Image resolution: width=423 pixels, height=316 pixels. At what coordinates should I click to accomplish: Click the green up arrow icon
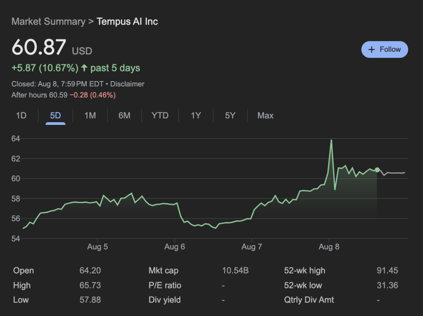point(84,68)
